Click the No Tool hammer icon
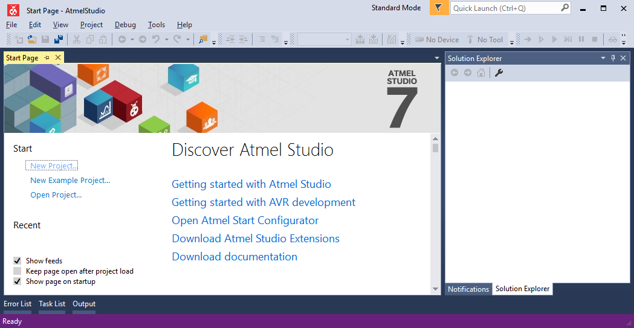Image resolution: width=634 pixels, height=328 pixels. coord(470,40)
